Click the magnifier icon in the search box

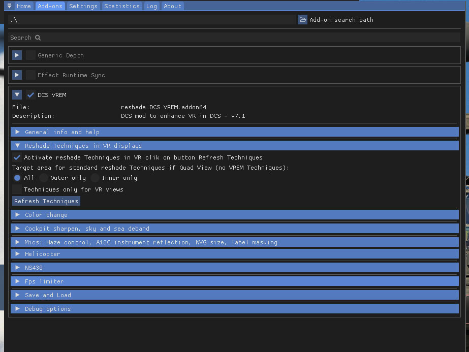tap(38, 38)
